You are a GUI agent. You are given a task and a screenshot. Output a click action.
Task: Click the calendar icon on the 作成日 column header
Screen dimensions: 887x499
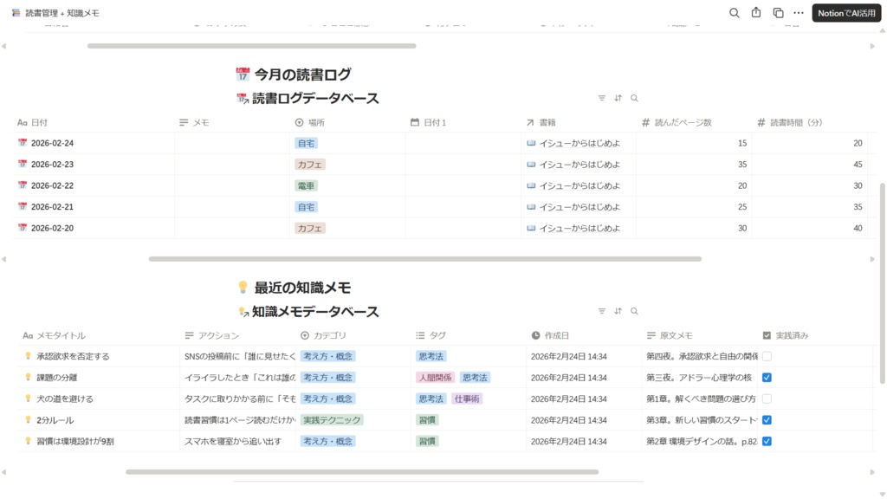[535, 334]
